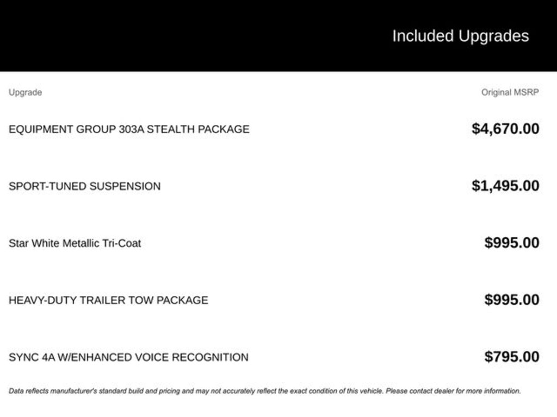Select the Original MSRP column header
This screenshot has width=557, height=417.
510,92
